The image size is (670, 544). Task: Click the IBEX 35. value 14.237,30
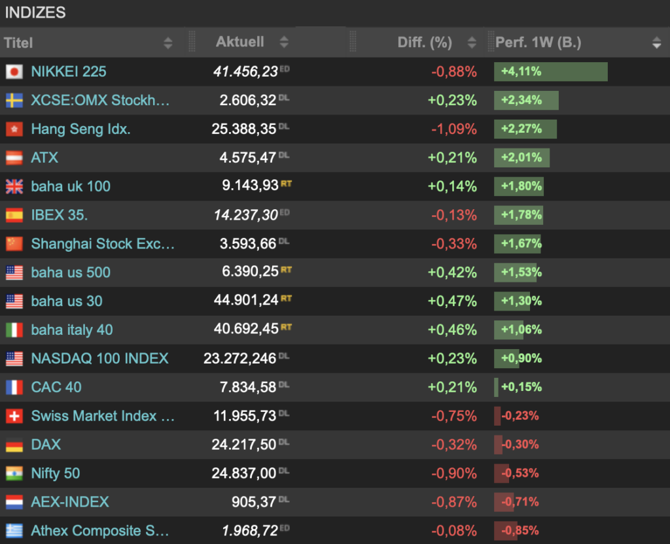click(x=246, y=215)
